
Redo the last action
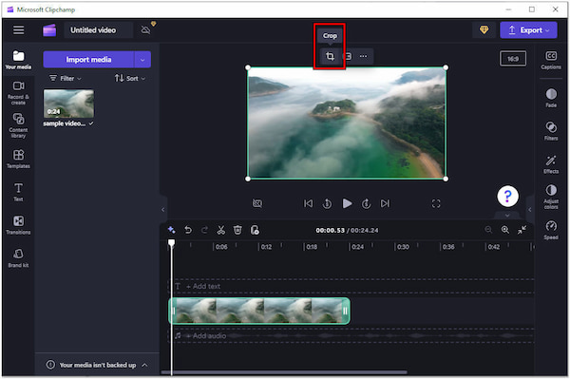[204, 230]
